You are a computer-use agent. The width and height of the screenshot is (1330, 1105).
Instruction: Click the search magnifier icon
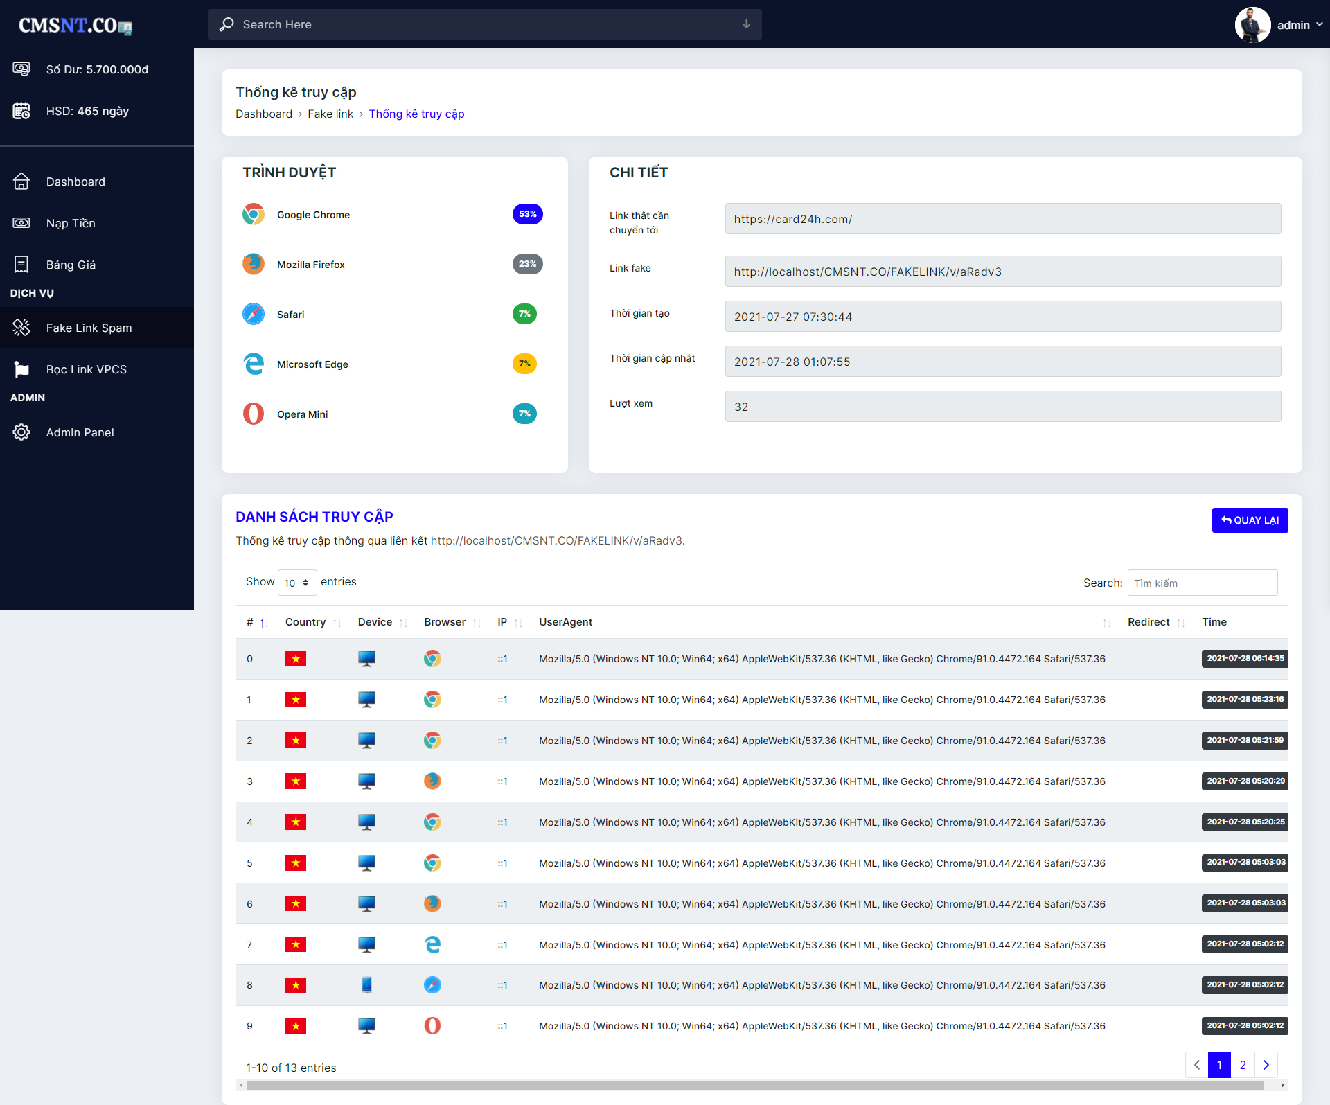click(227, 24)
